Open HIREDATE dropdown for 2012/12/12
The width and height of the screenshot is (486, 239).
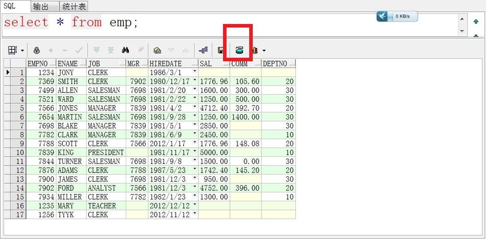tap(194, 205)
